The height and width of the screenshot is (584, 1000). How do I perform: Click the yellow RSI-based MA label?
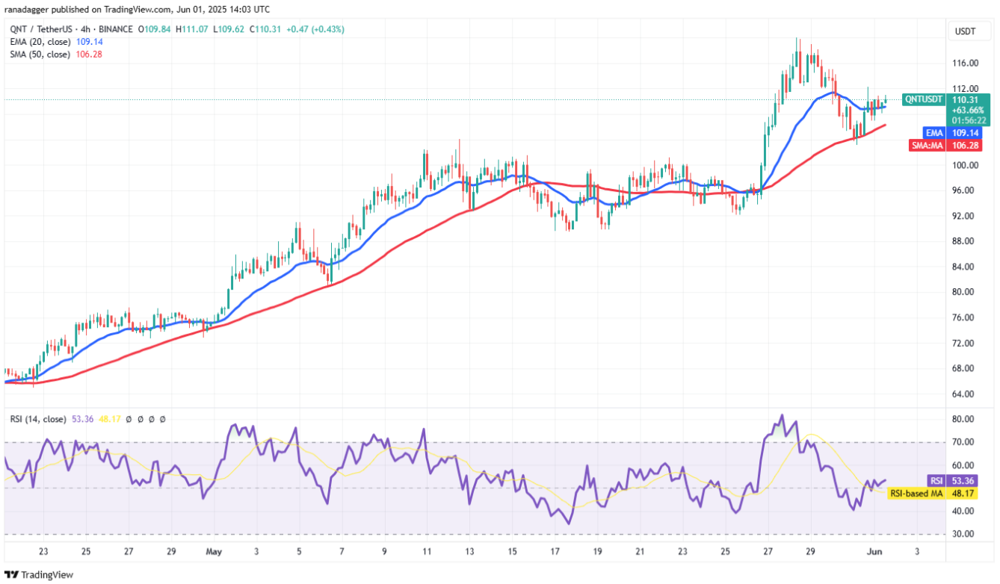(916, 494)
